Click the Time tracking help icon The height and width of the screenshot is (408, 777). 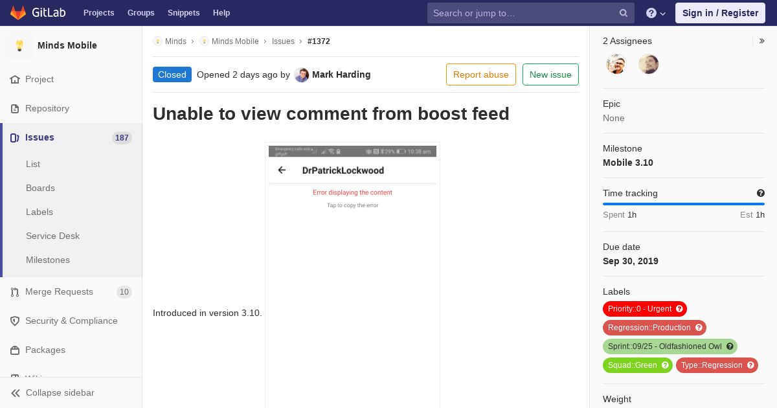761,193
